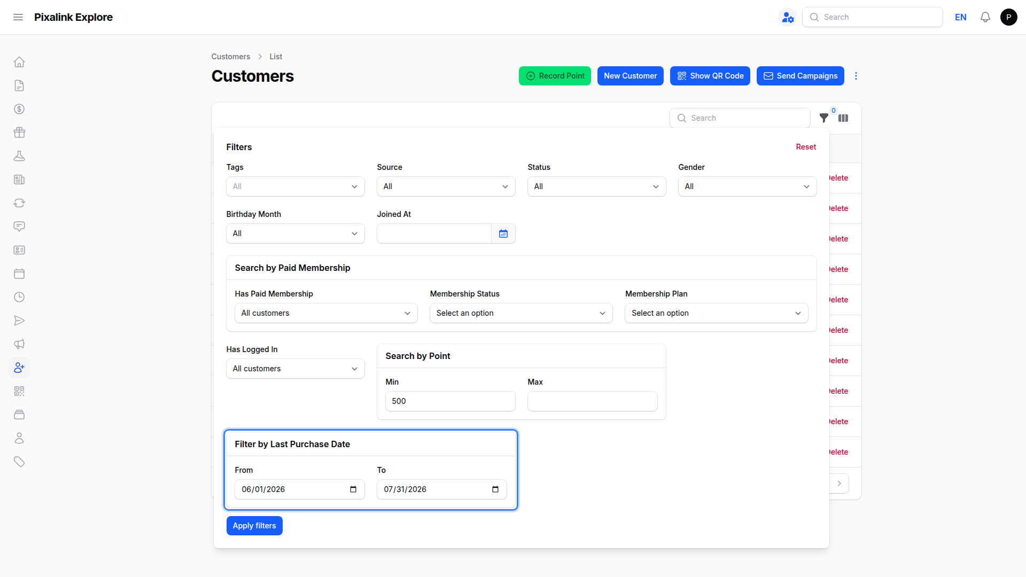Open the refresh cycle sidebar icon
Screen dimensions: 1026x577
click(x=19, y=203)
